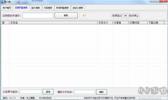The height and width of the screenshot is (100, 168).
Task: Focus the 删除文件包含 input field
Action: (85, 92)
